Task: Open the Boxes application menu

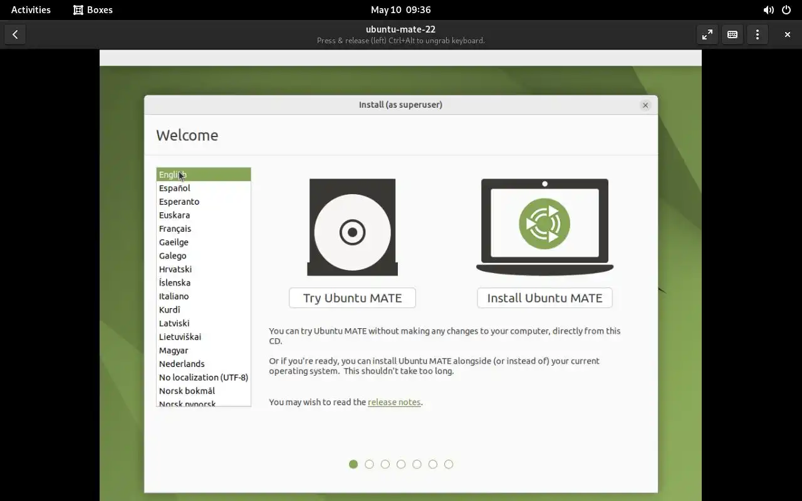Action: (93, 10)
